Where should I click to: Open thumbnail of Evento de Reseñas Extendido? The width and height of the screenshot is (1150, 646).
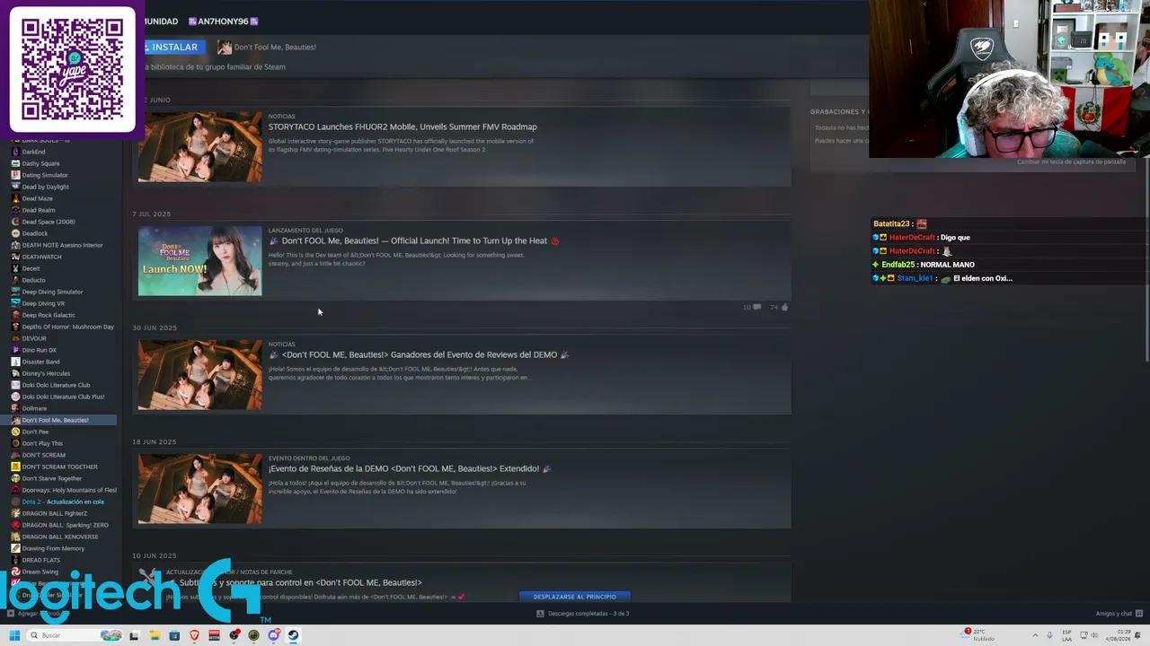pyautogui.click(x=199, y=489)
